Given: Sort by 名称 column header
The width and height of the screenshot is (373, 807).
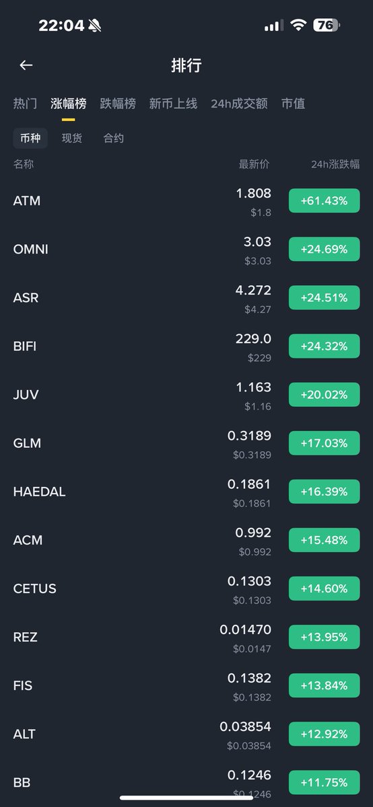Looking at the screenshot, I should tap(24, 164).
